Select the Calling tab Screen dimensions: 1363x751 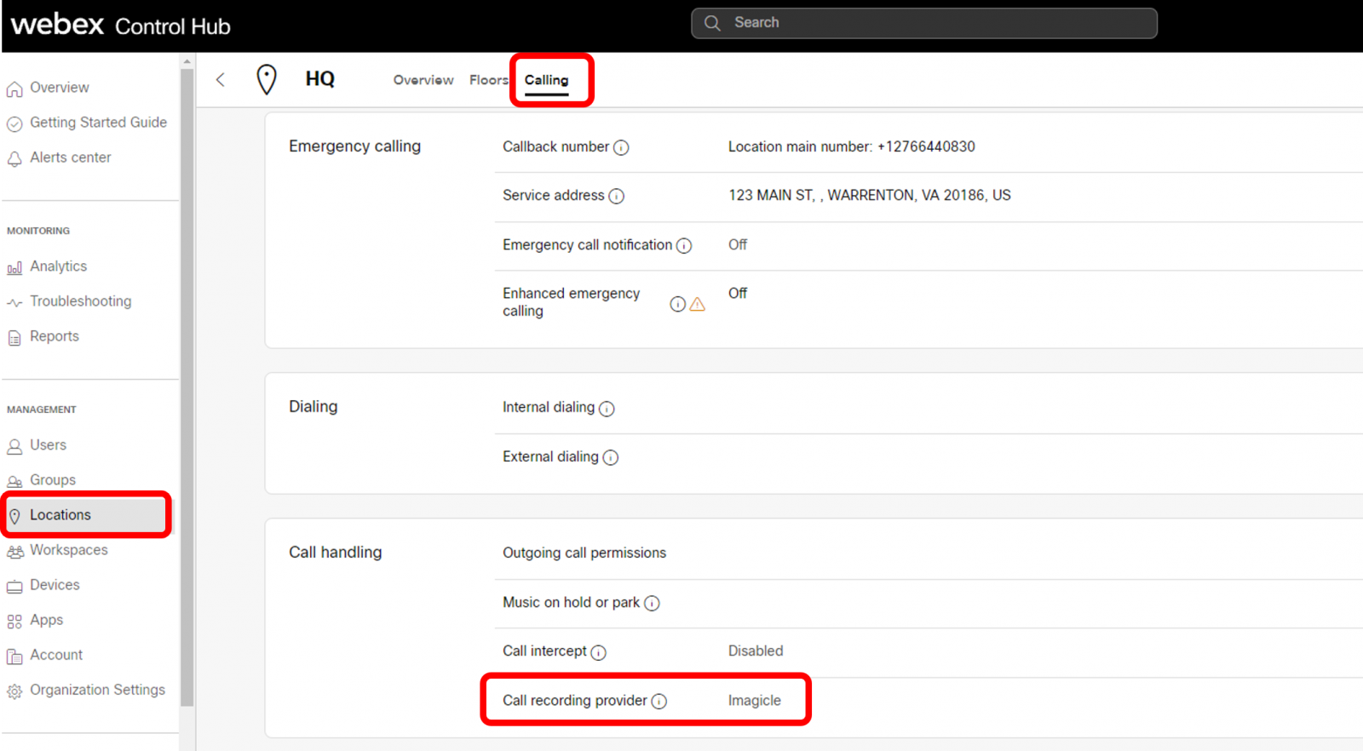[x=546, y=80]
